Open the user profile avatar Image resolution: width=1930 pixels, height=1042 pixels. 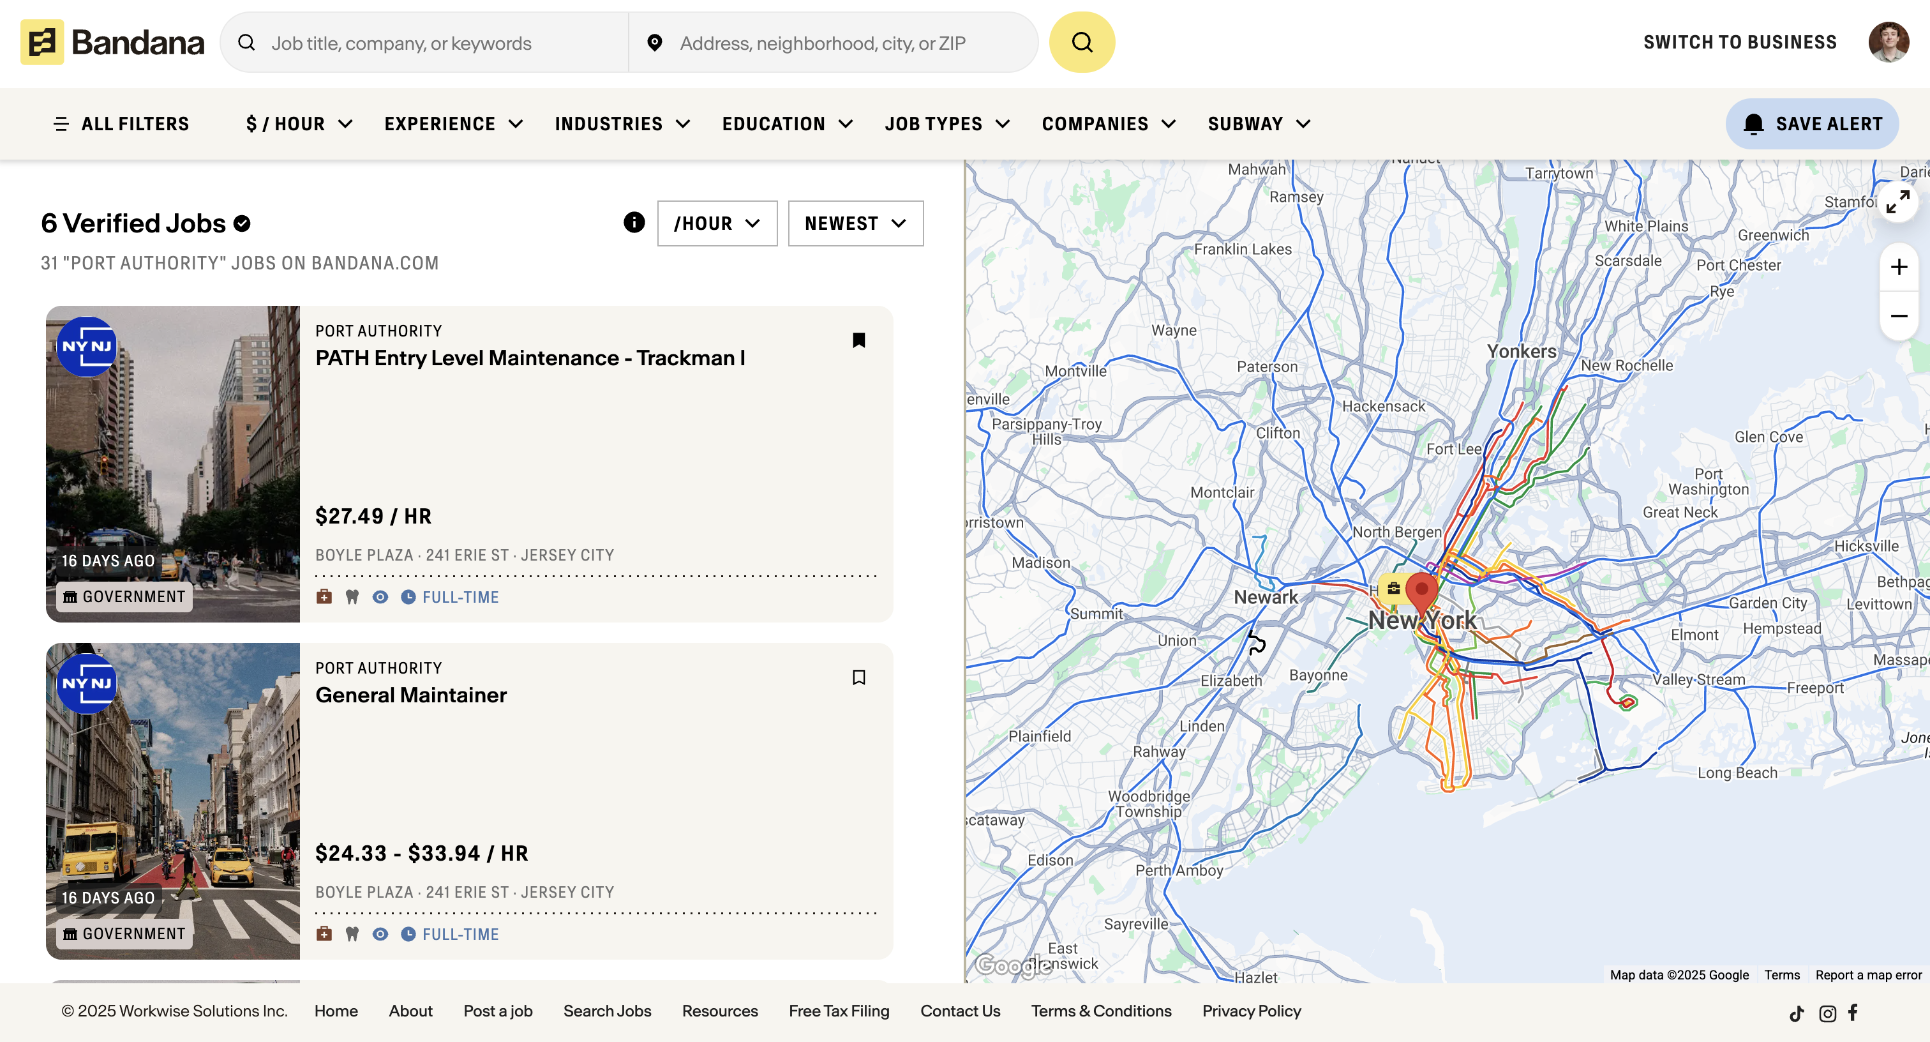click(1887, 43)
